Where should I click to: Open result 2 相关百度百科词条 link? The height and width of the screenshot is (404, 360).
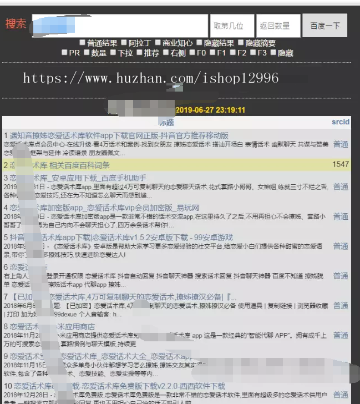[x=60, y=165]
